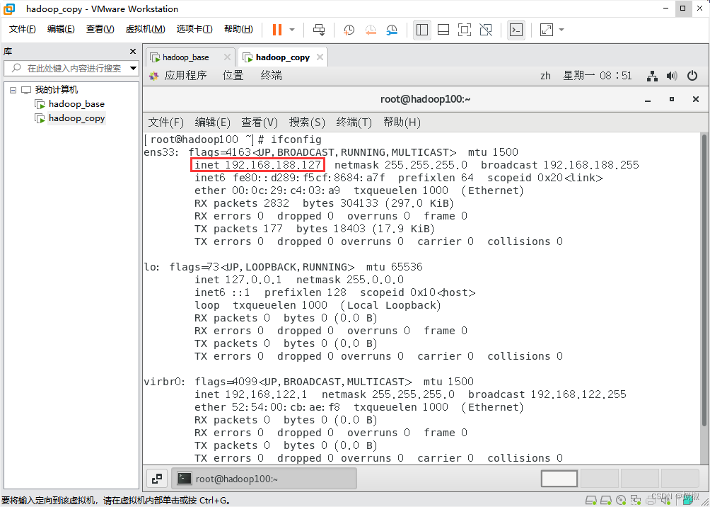Click the VMware Workstation title bar app icon
The height and width of the screenshot is (507, 710).
coord(9,8)
